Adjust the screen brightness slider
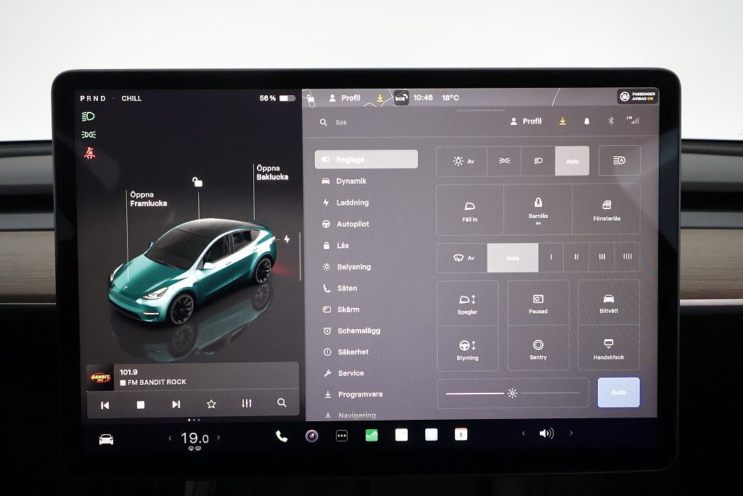 512,393
